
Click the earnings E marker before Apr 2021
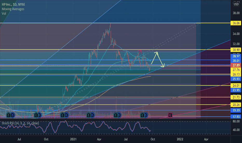coord(89,115)
